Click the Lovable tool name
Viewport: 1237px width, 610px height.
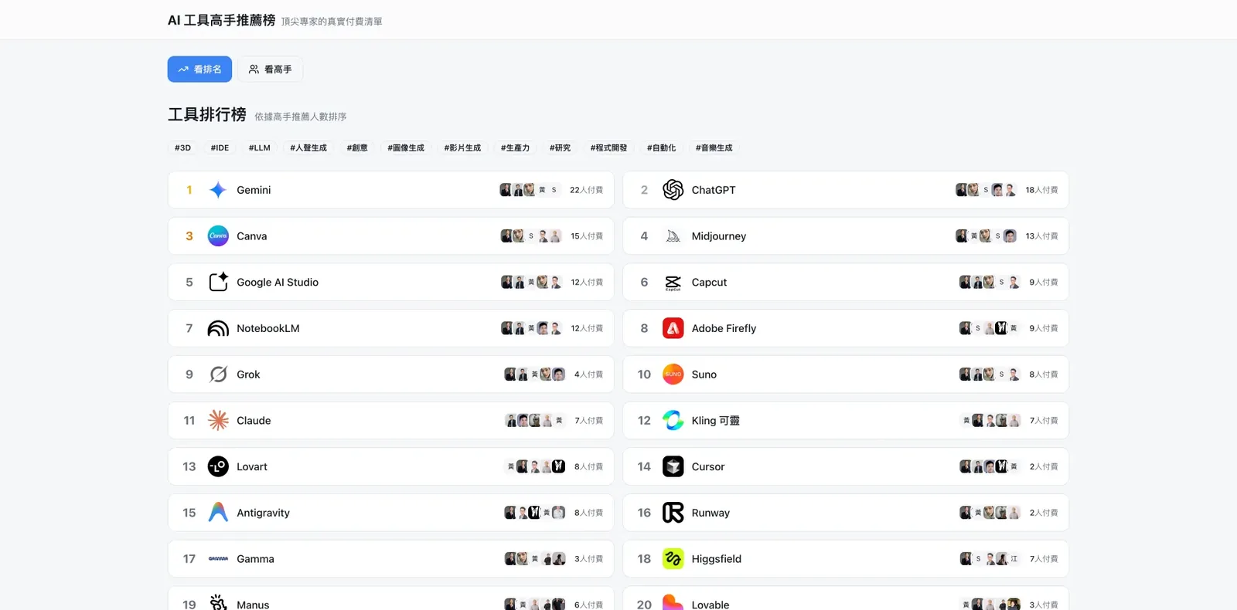coord(711,605)
